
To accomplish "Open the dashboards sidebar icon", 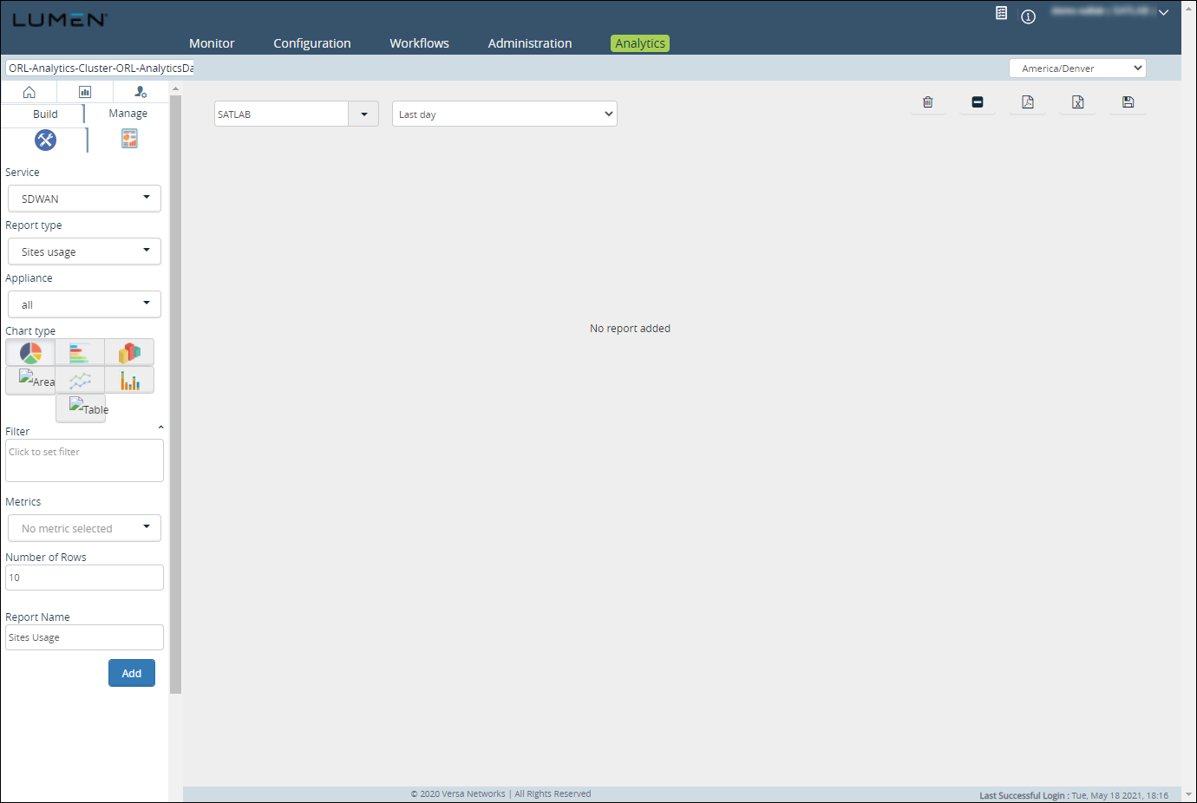I will tap(84, 91).
